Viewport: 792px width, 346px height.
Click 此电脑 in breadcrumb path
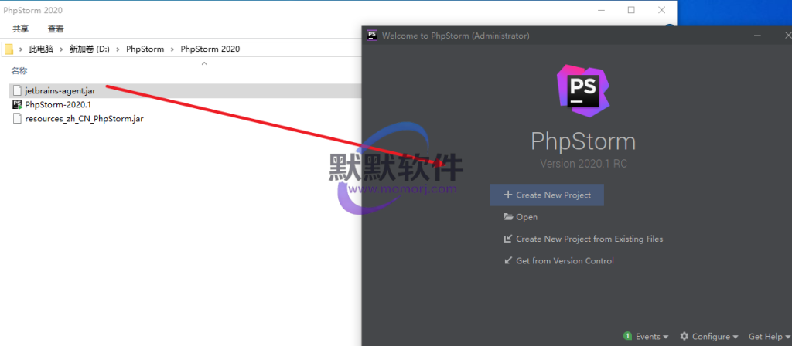(41, 49)
